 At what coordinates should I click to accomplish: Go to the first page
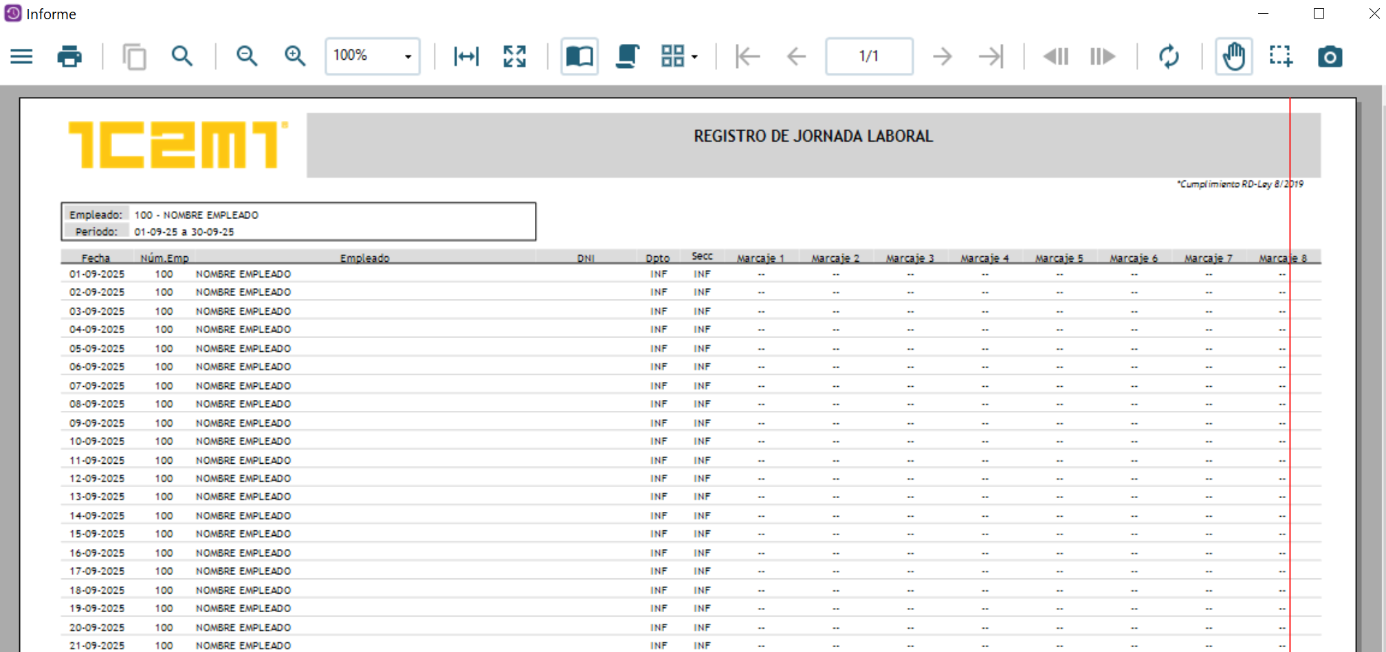747,56
